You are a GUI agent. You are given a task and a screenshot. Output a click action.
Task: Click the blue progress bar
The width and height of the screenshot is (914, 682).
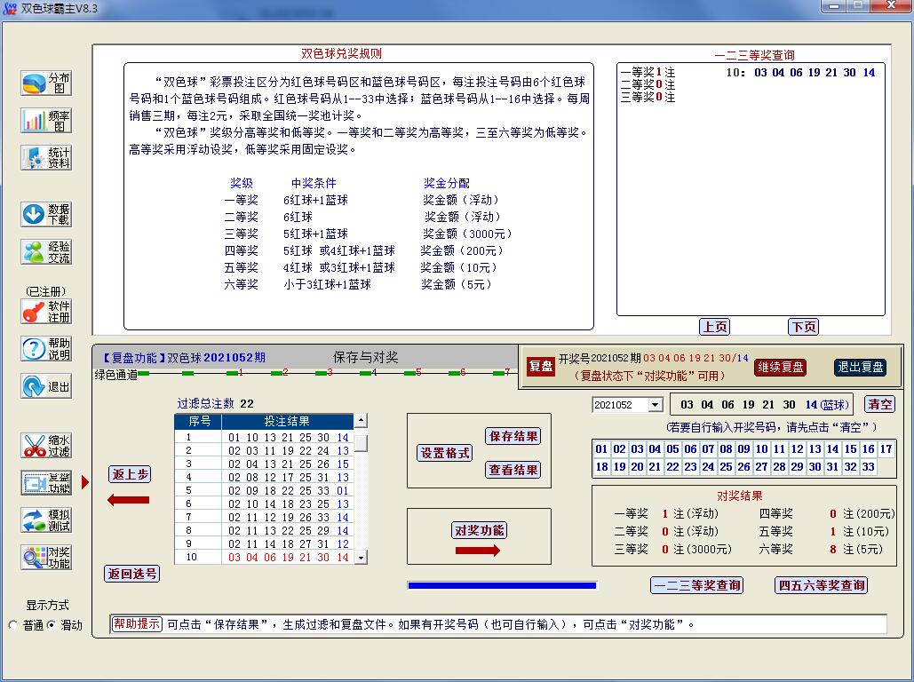pyautogui.click(x=502, y=585)
